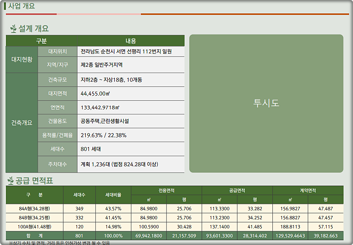
Task: Select the supply pyeong 33.282
Action: click(x=255, y=209)
